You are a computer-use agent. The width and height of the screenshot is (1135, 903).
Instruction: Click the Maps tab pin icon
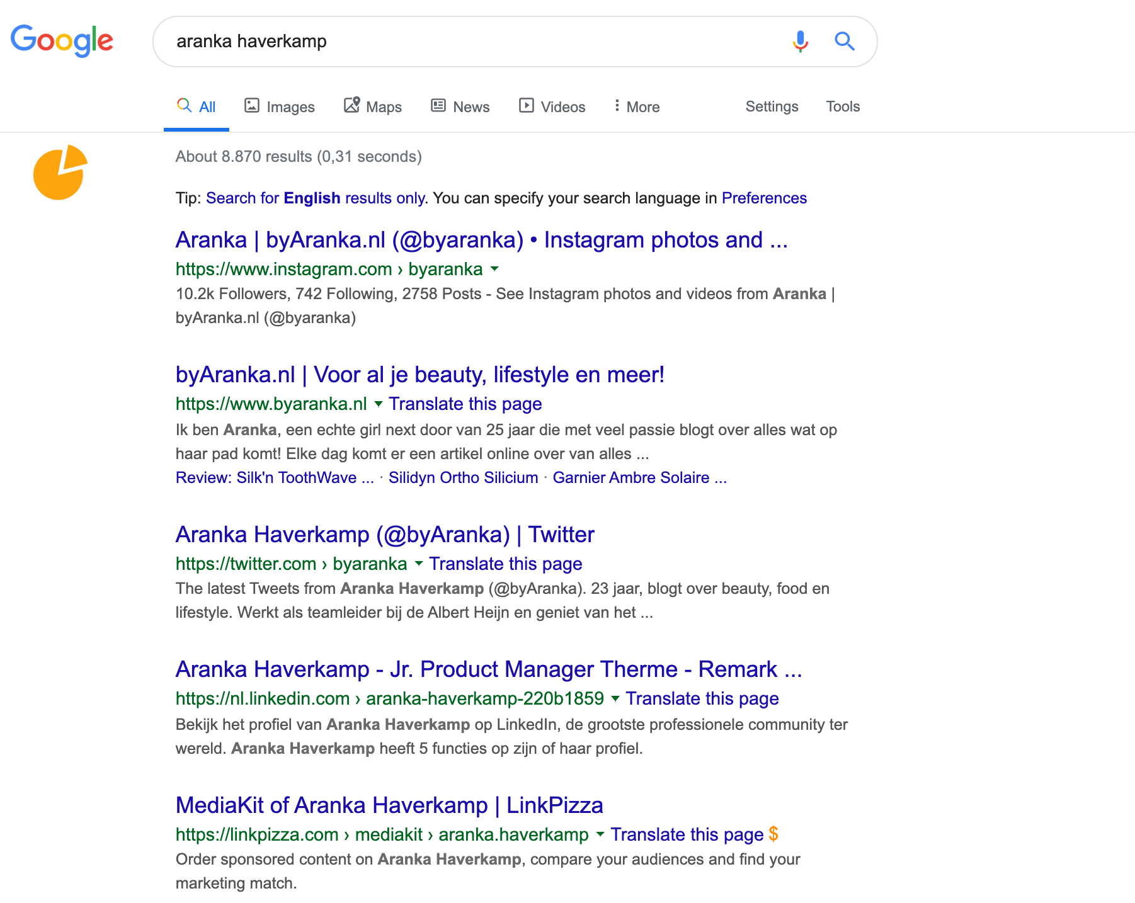tap(351, 105)
